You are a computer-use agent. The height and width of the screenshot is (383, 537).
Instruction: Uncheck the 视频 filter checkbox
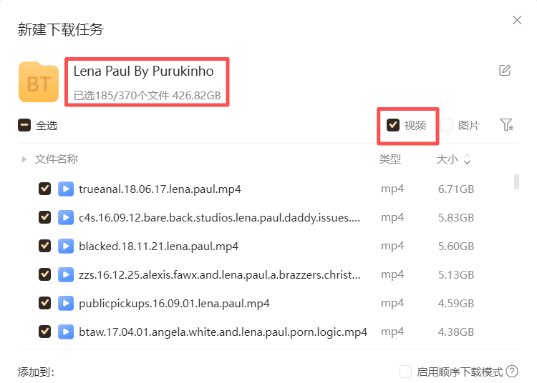point(393,125)
